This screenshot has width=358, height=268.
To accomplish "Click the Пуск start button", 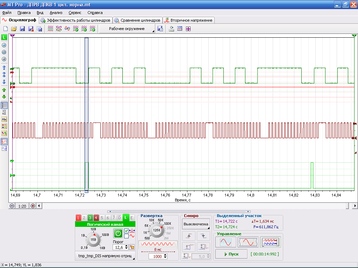I will tap(231, 254).
